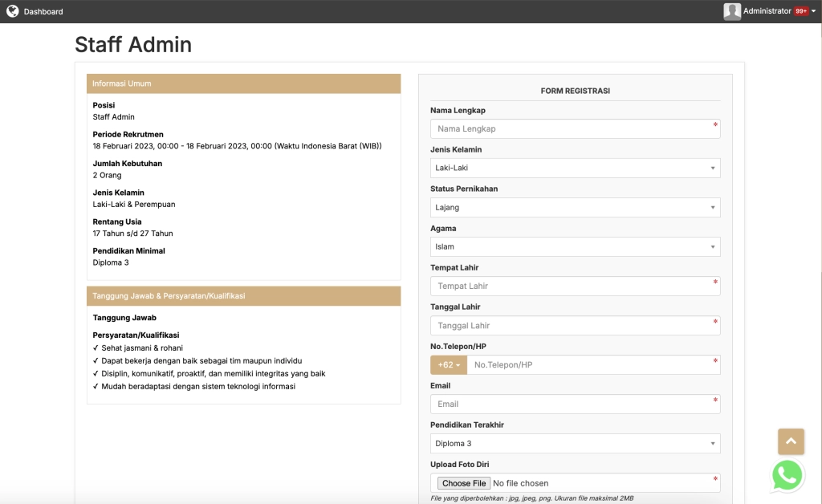Expand the Agama dropdown
The height and width of the screenshot is (504, 822).
(x=575, y=246)
